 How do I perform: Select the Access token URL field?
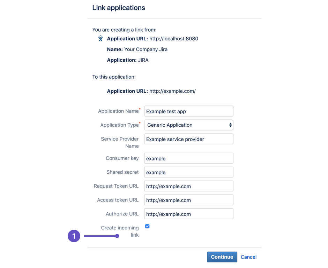coord(188,200)
